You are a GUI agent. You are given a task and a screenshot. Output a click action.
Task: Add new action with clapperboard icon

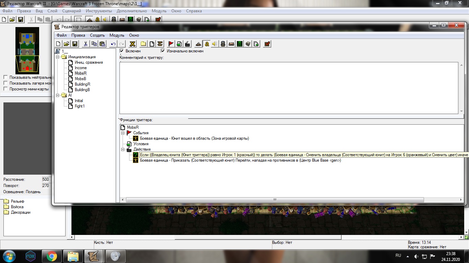point(187,44)
